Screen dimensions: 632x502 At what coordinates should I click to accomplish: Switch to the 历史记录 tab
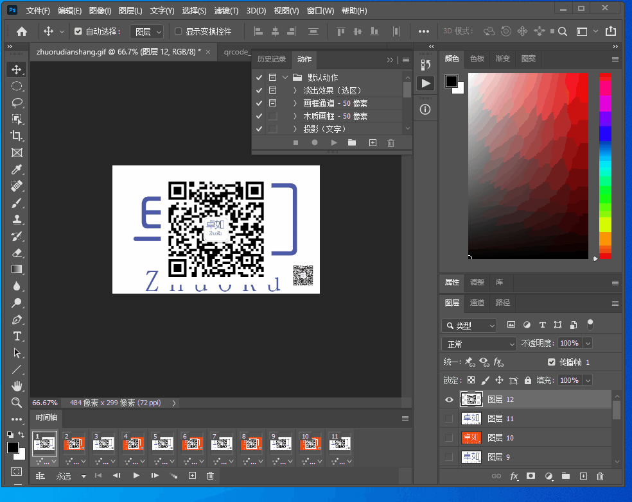point(271,60)
